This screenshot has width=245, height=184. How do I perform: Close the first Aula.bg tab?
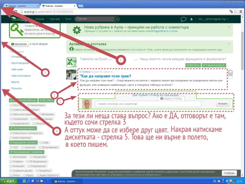click(x=38, y=6)
